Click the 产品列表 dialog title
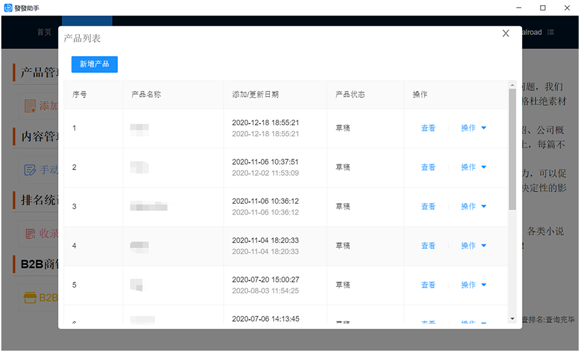The width and height of the screenshot is (580, 352). coord(82,39)
